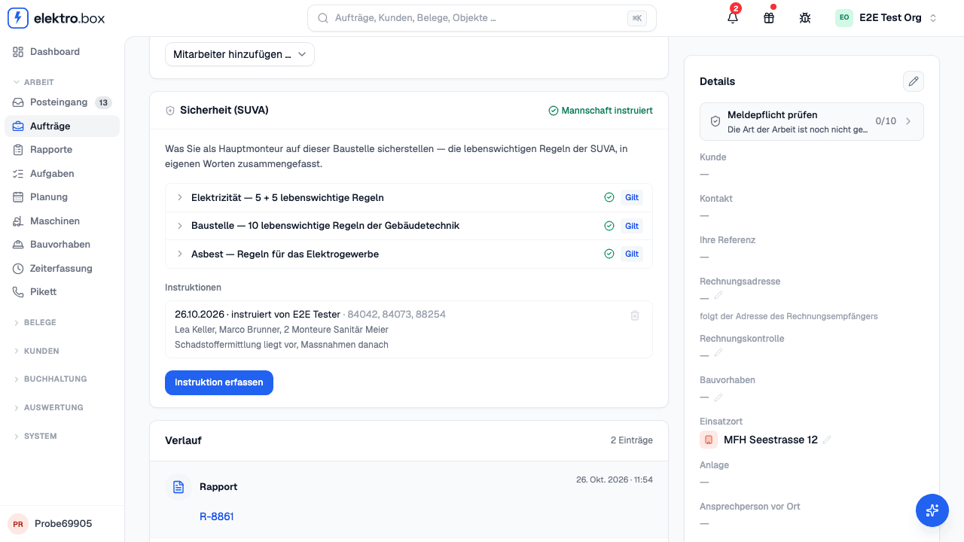Expand the AUSWERTUNG sidebar section
Screen dimensions: 964x542
pyautogui.click(x=62, y=407)
